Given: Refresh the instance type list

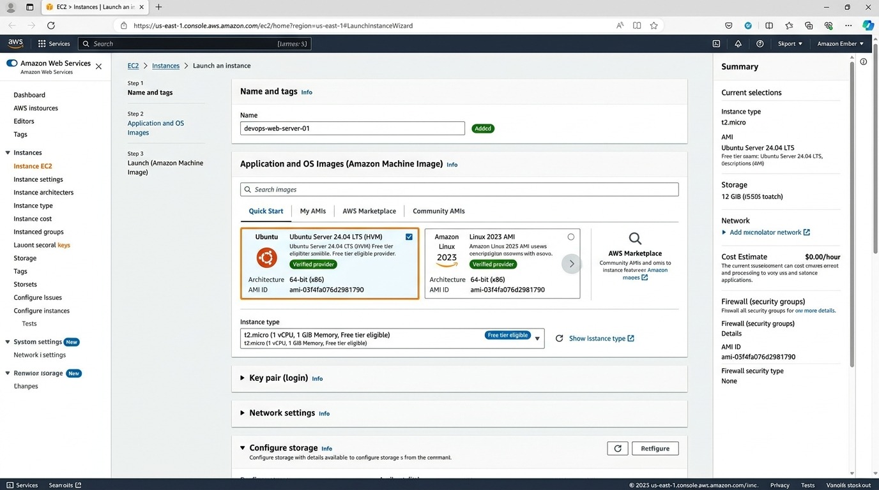Looking at the screenshot, I should (x=559, y=339).
